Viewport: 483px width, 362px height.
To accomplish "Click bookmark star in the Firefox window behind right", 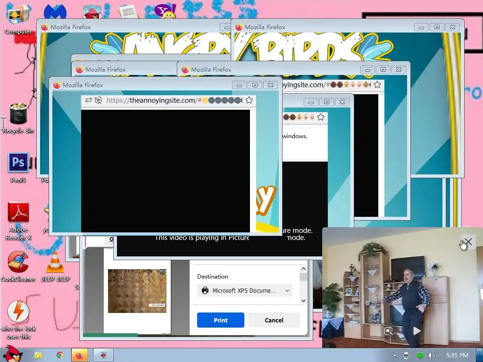I will (x=377, y=85).
